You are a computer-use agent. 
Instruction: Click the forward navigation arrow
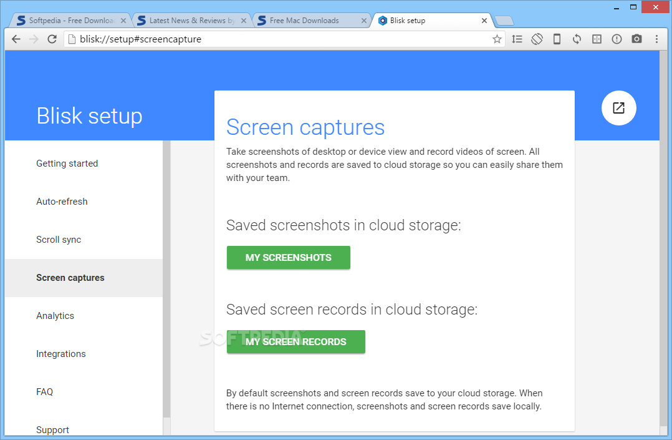click(x=34, y=39)
